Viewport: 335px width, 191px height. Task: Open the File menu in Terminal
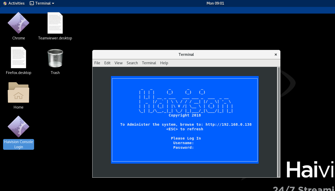pyautogui.click(x=97, y=63)
